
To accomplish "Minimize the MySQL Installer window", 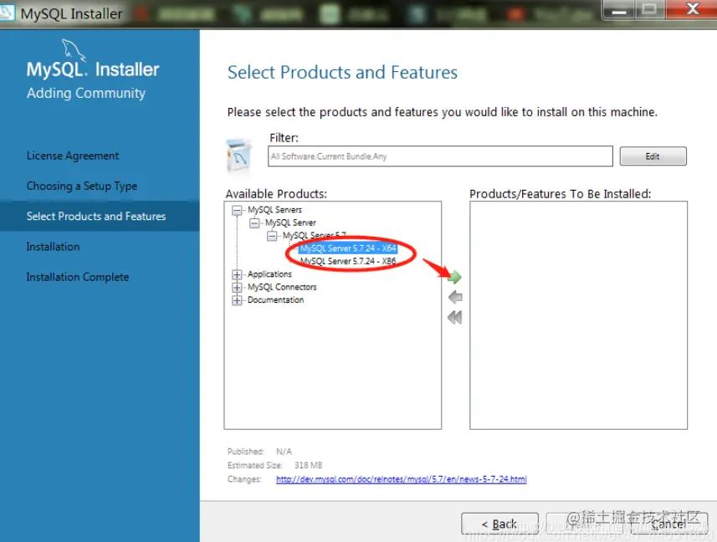I will [618, 10].
